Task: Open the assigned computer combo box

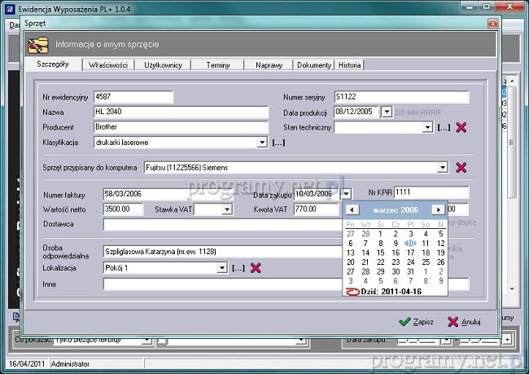Action: point(442,167)
